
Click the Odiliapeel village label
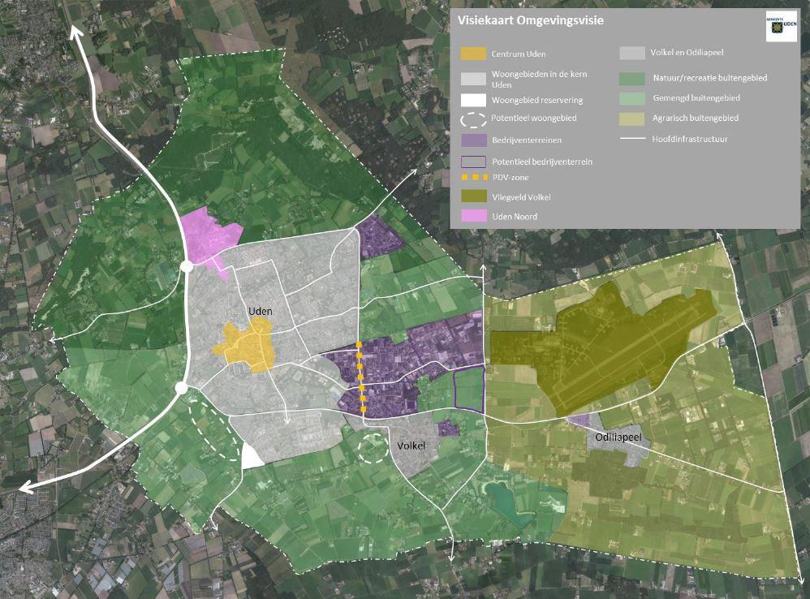click(x=618, y=438)
